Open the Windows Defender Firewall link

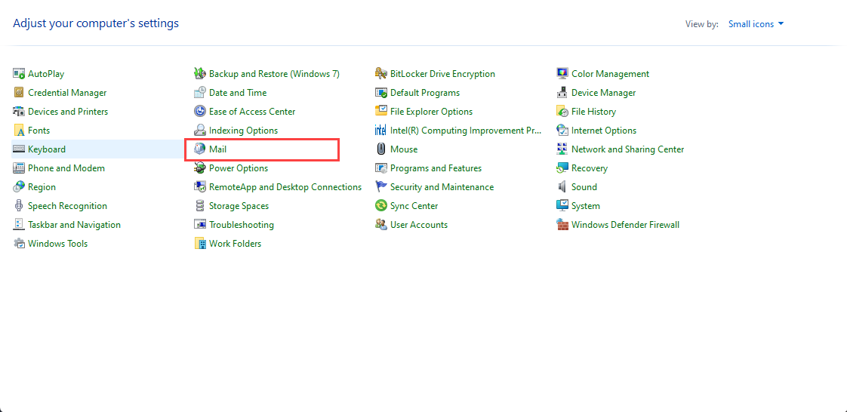(626, 225)
